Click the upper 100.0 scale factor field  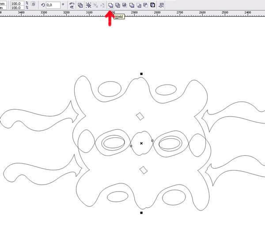(17, 4)
